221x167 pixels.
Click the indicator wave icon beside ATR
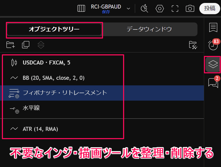point(14,129)
